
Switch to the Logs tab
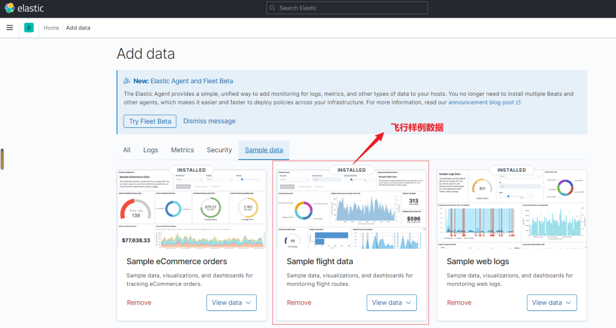coord(151,150)
